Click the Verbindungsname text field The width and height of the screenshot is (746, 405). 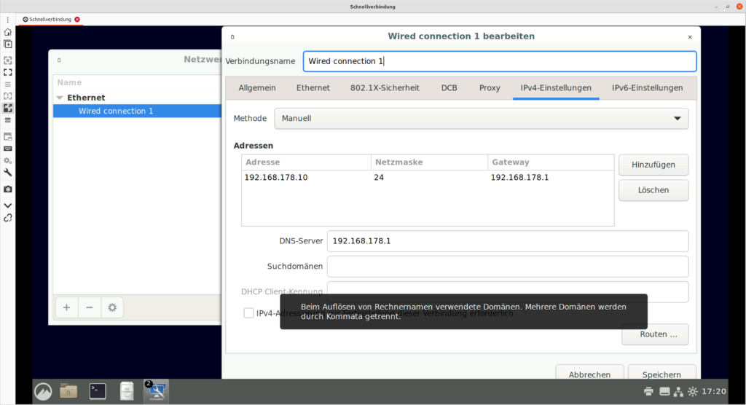pos(500,61)
